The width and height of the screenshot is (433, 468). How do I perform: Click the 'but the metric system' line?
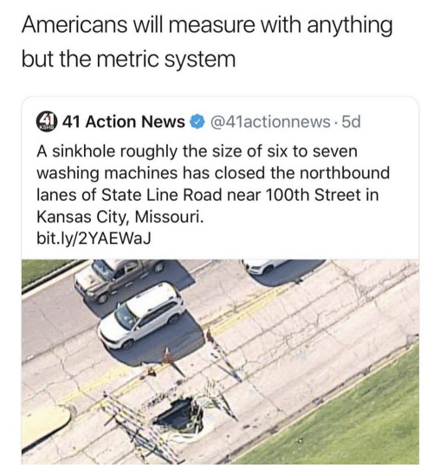128,59
